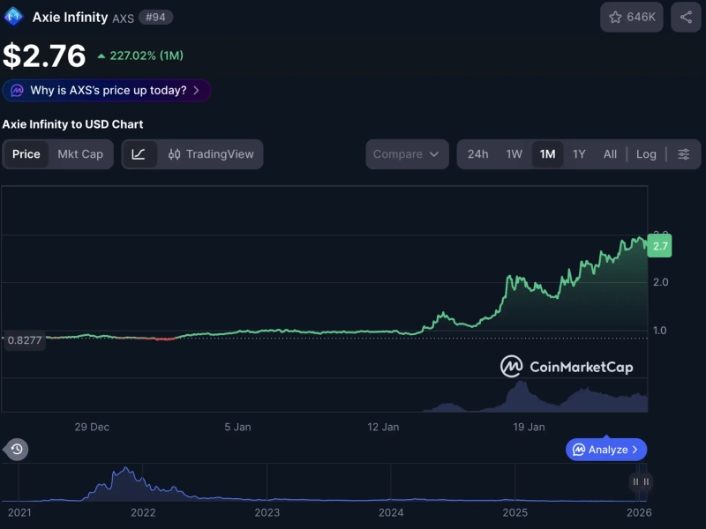The height and width of the screenshot is (529, 706).
Task: Open chart settings sliders icon
Action: tap(684, 154)
